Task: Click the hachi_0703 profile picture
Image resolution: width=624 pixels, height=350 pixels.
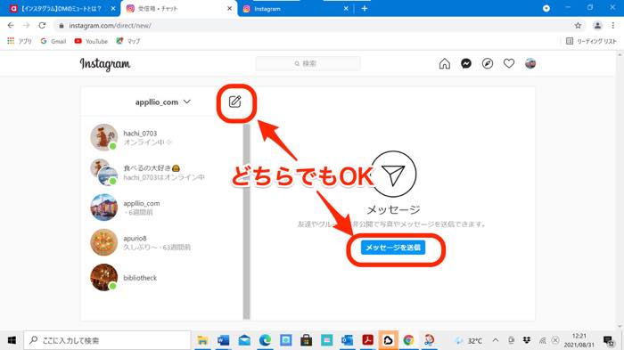Action: pos(104,137)
